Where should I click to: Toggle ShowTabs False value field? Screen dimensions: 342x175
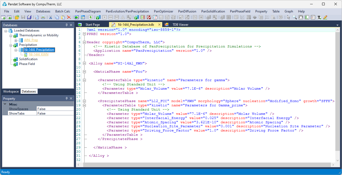[55, 113]
